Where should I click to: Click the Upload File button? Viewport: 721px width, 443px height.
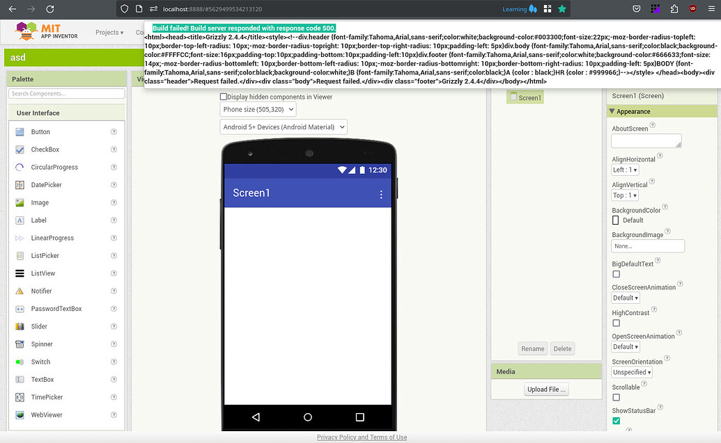point(546,389)
